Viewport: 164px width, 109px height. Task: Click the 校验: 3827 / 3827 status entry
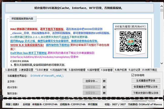115,104
